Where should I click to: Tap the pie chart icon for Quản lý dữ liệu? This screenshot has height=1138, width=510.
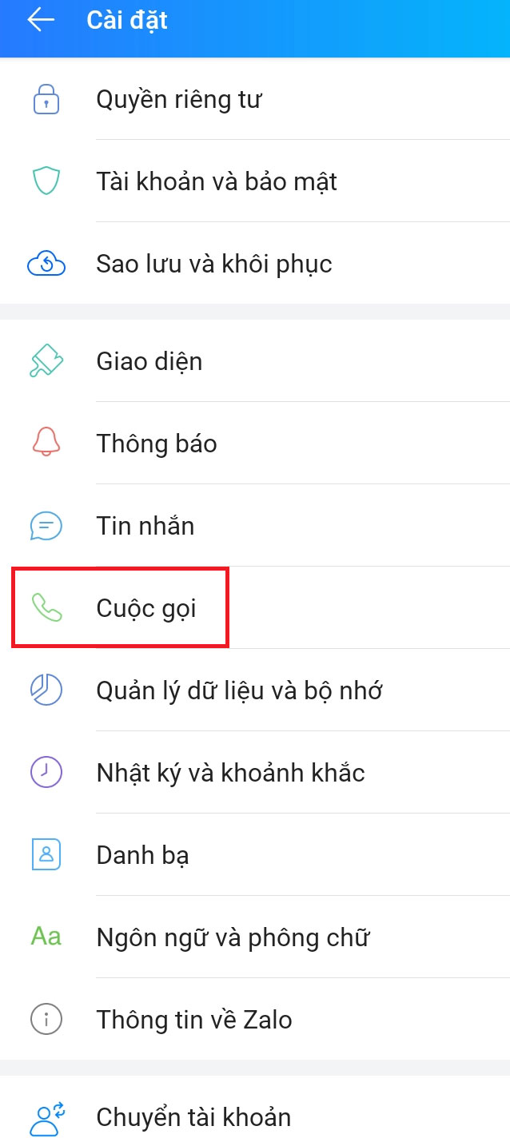tap(46, 690)
